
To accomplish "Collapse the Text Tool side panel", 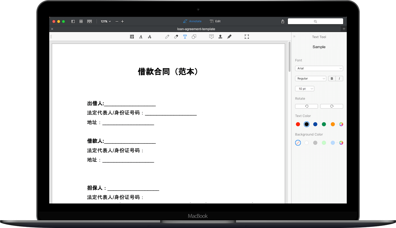I will pos(294,37).
